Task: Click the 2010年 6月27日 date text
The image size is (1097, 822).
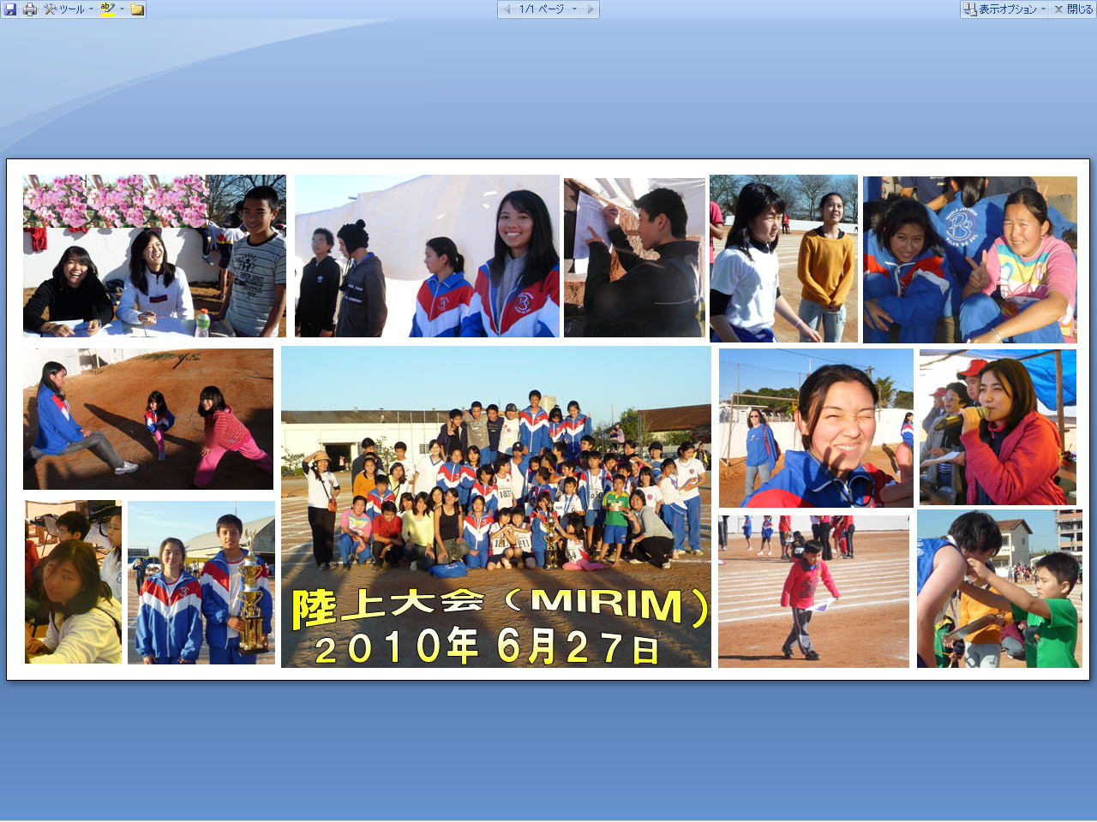Action: [488, 646]
